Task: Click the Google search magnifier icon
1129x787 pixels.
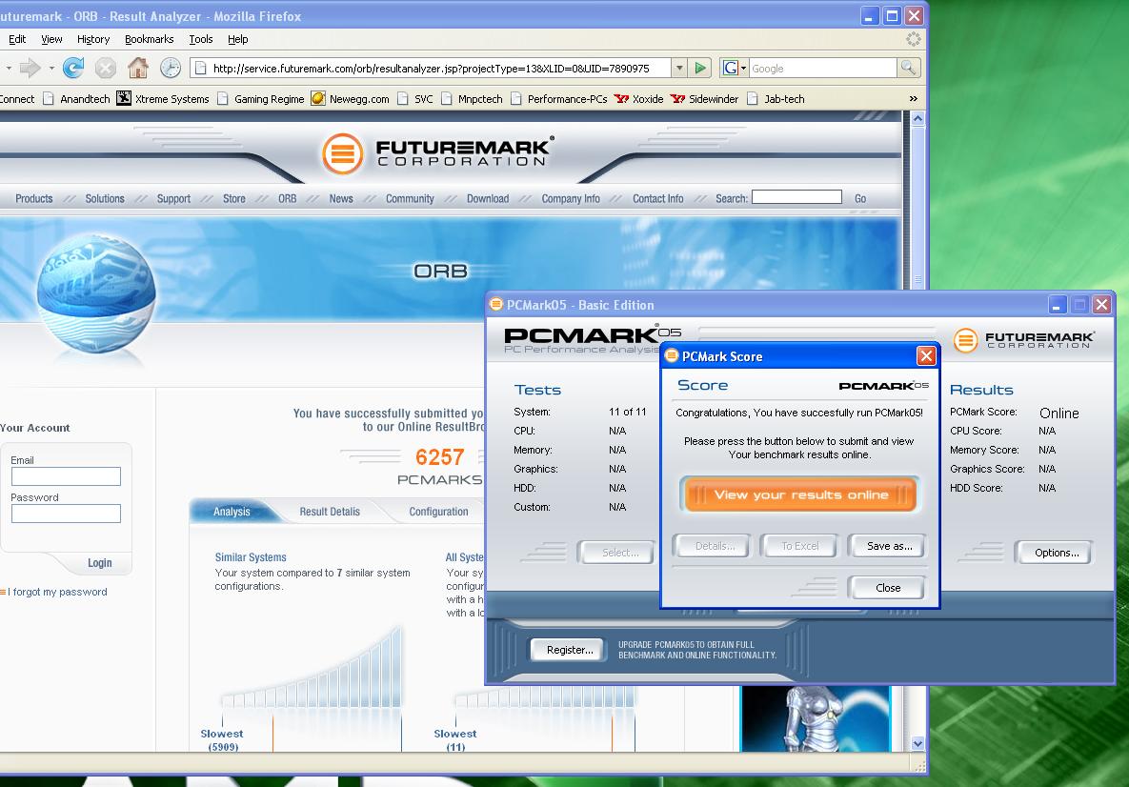Action: pos(909,69)
